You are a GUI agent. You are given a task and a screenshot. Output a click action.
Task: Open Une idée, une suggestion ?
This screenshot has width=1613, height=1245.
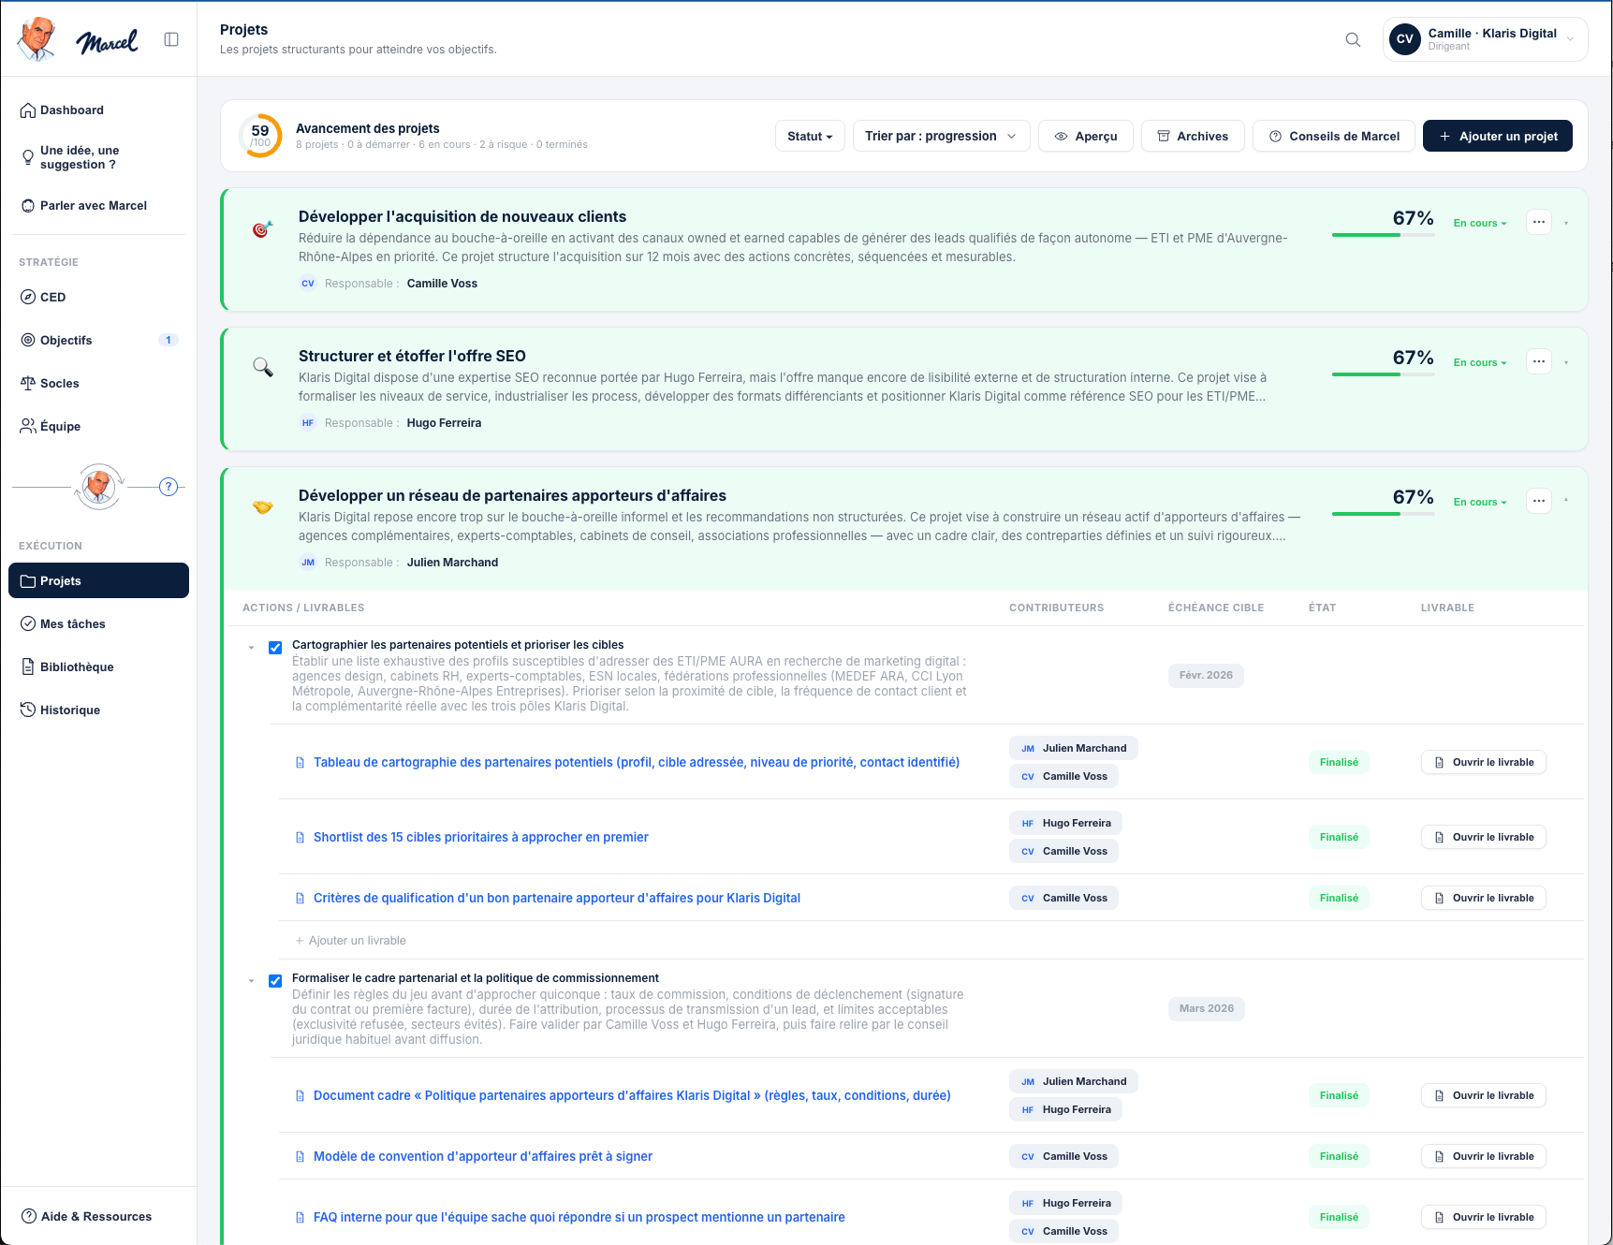tap(98, 157)
